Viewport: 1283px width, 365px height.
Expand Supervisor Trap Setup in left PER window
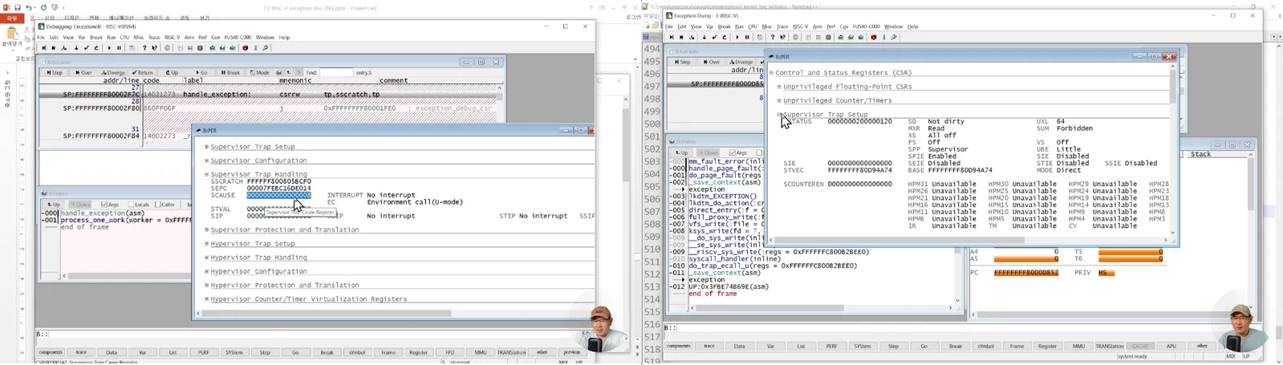pos(206,147)
